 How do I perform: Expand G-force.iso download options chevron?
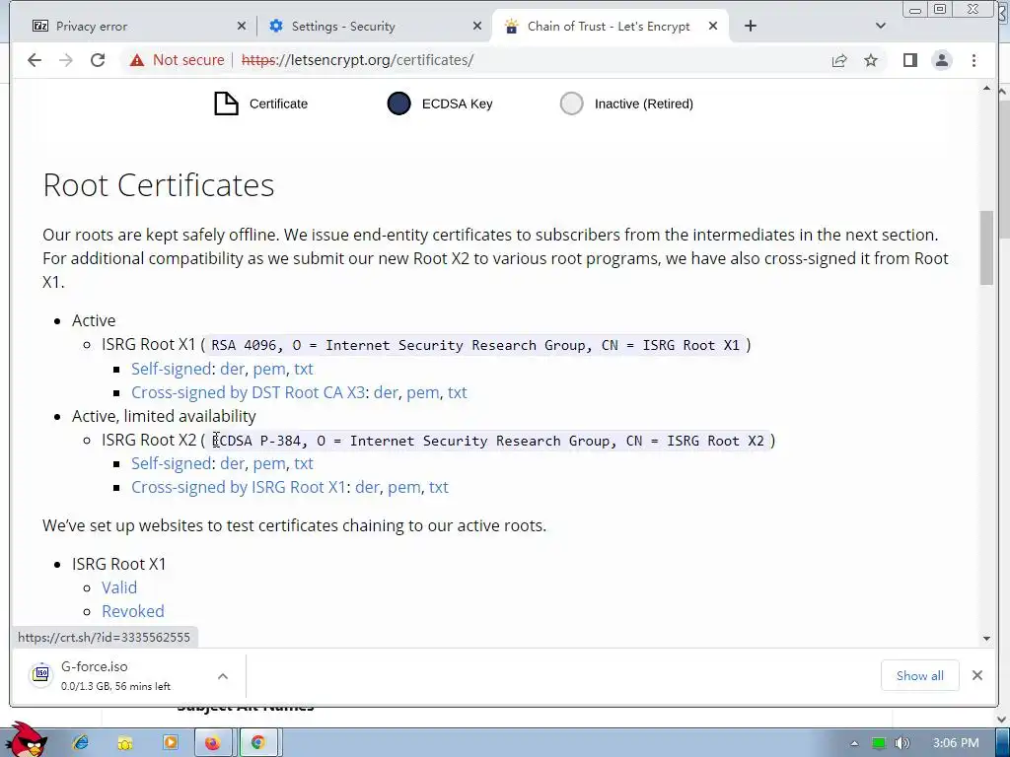point(223,676)
